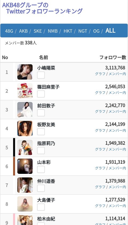Open メンバー内 link for 仲川遥香
Viewport: 128px width, 225px height.
(x=117, y=187)
